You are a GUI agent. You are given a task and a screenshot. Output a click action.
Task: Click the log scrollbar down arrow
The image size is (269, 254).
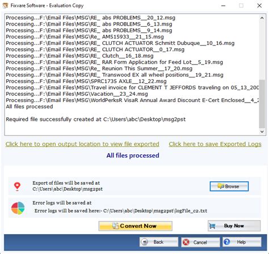[262, 132]
